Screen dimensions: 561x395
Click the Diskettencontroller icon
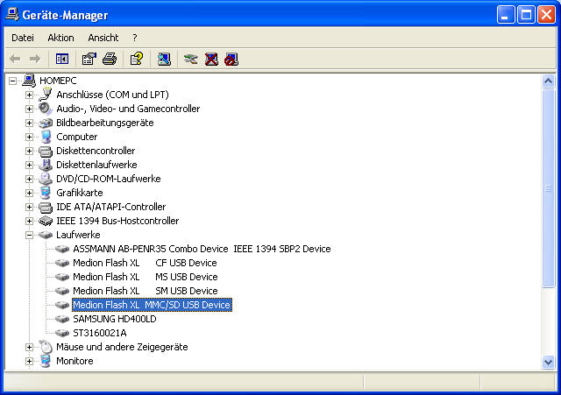coord(46,151)
